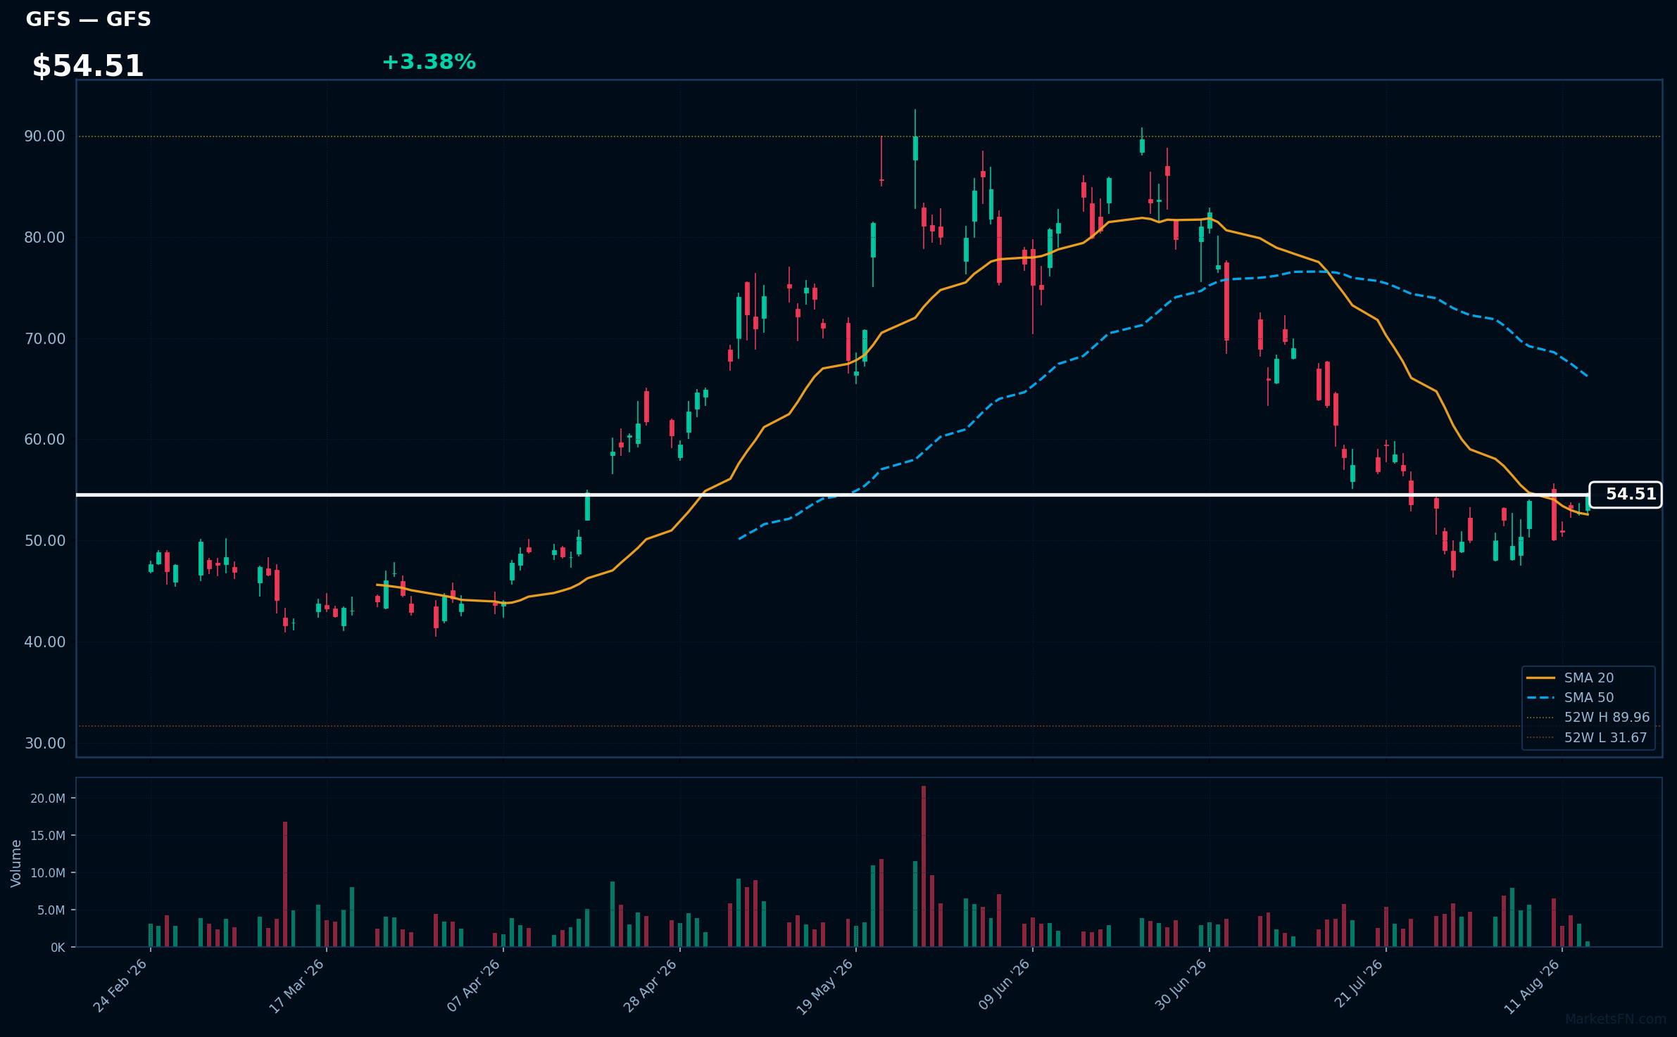The image size is (1677, 1037).
Task: Click the GFS — GFS chart title
Action: (88, 19)
